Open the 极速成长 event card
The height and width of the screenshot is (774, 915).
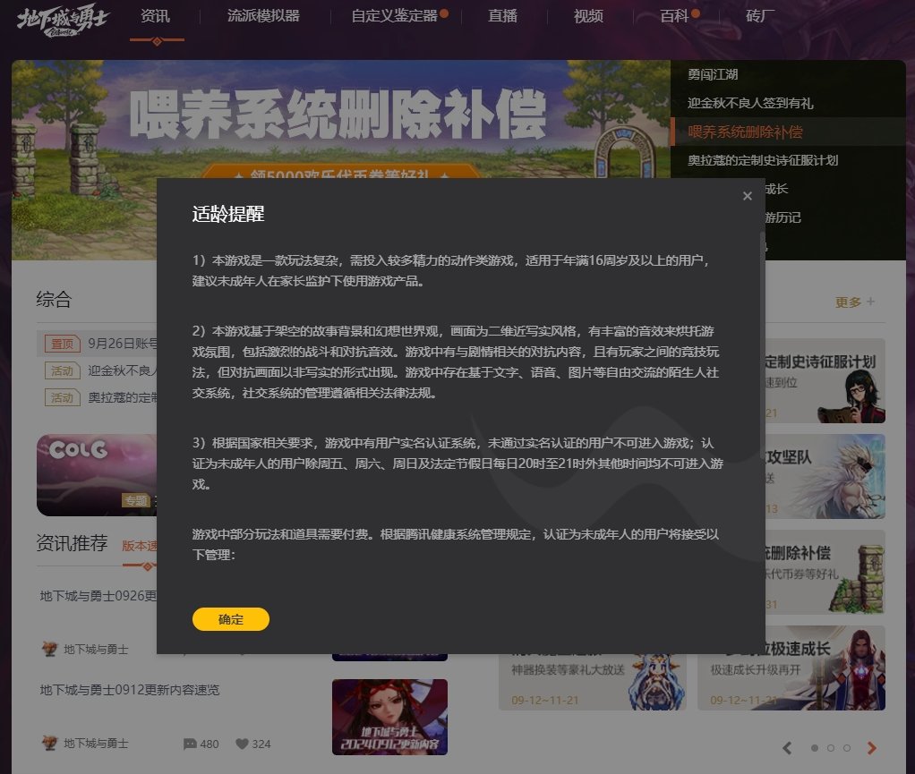coord(791,668)
